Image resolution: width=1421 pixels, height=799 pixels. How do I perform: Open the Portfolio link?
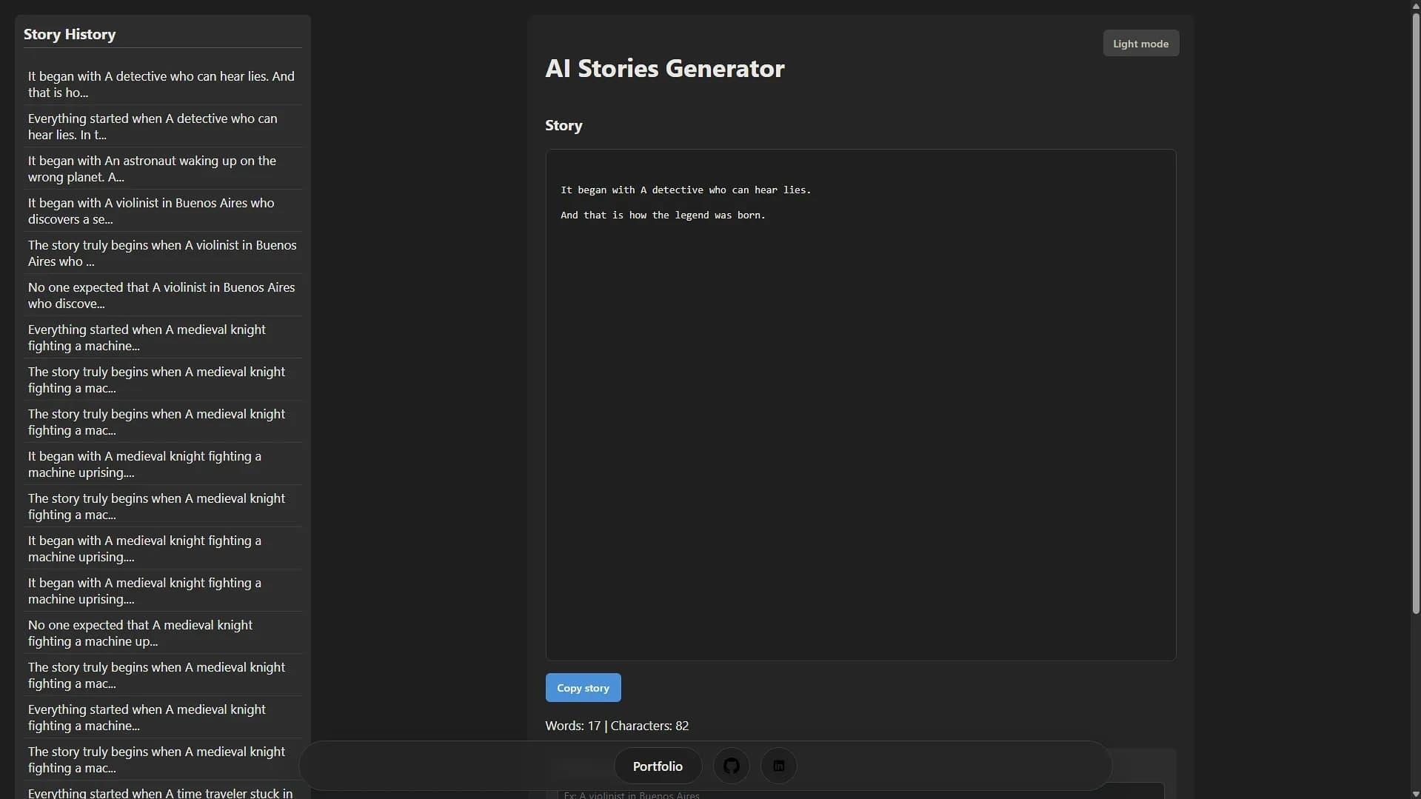(658, 766)
